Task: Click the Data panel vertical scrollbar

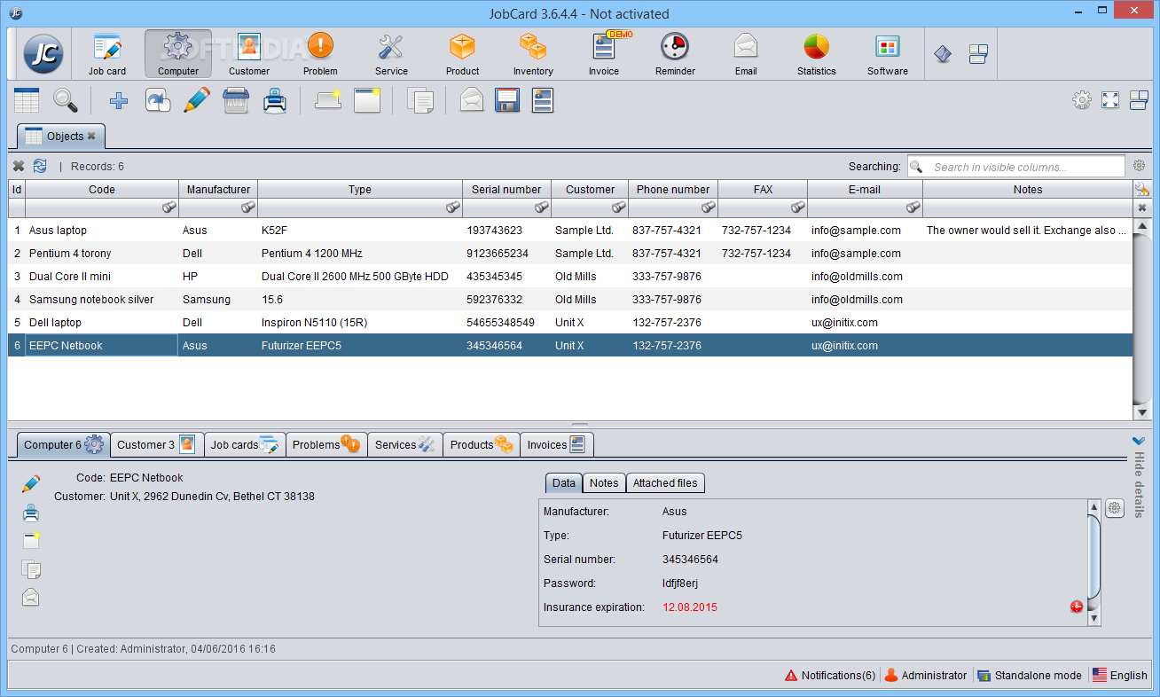Action: pyautogui.click(x=1094, y=562)
